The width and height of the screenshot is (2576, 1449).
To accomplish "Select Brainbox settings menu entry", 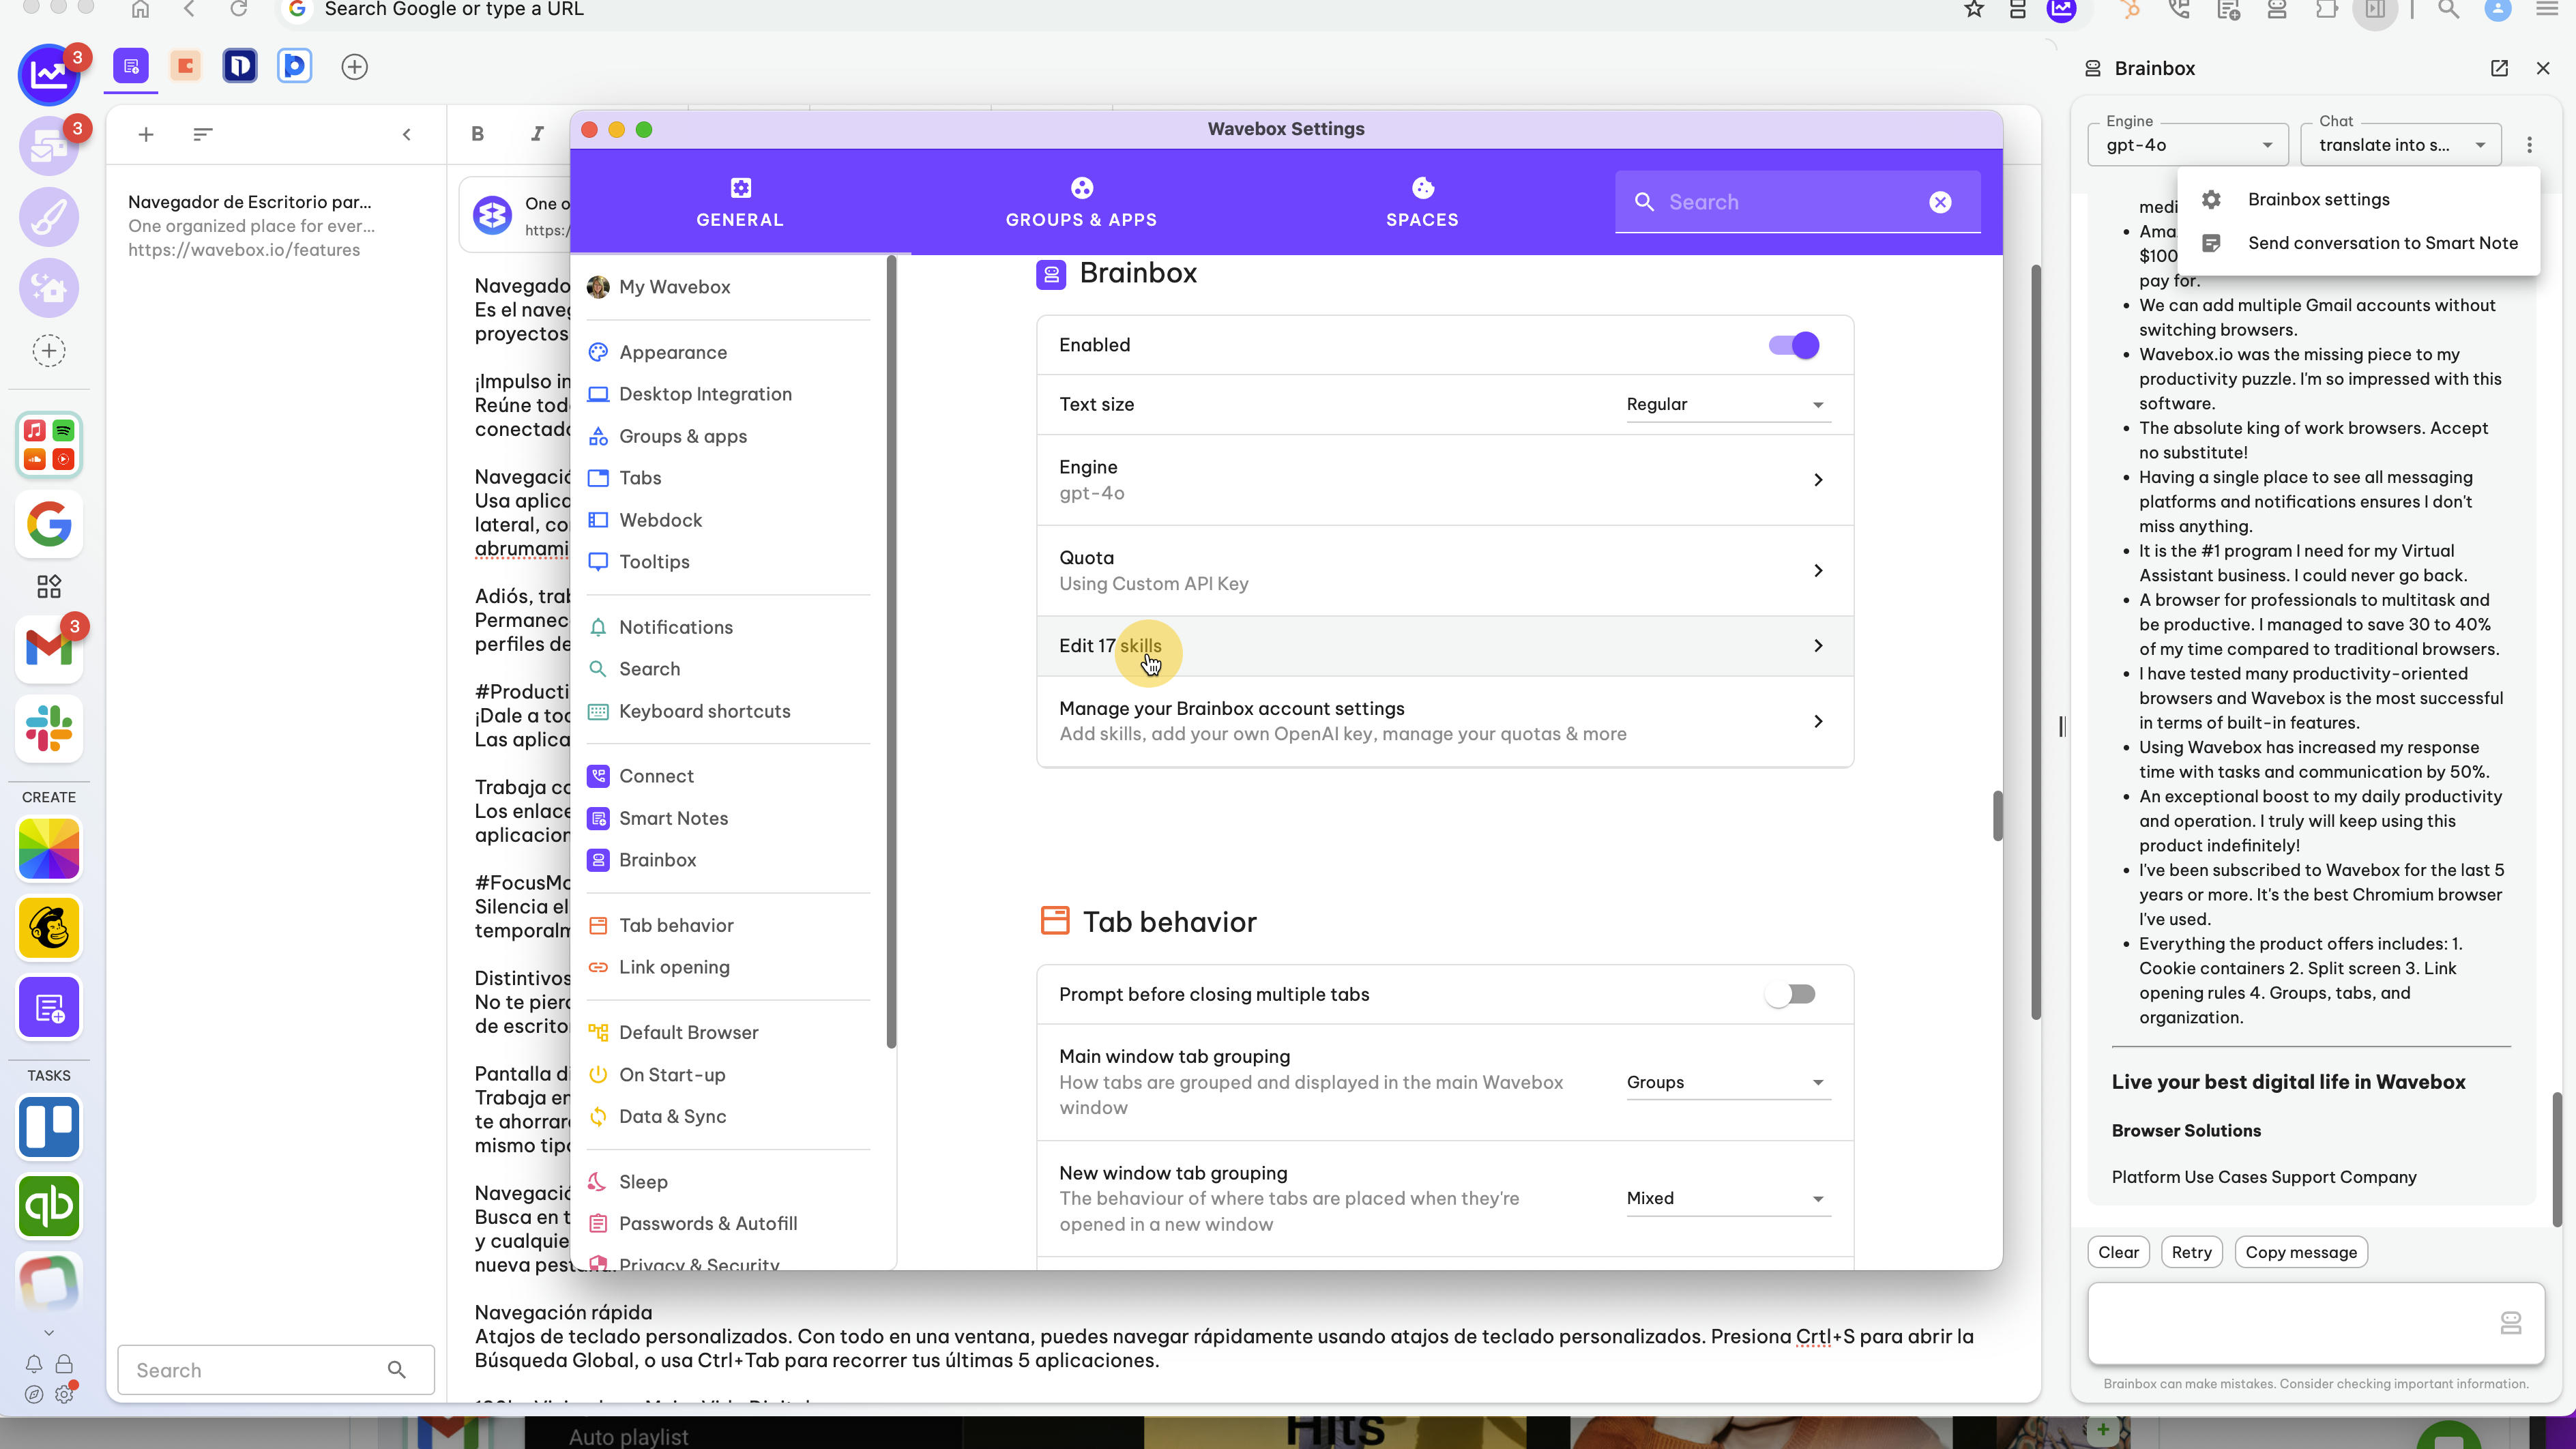I will pos(2358,199).
